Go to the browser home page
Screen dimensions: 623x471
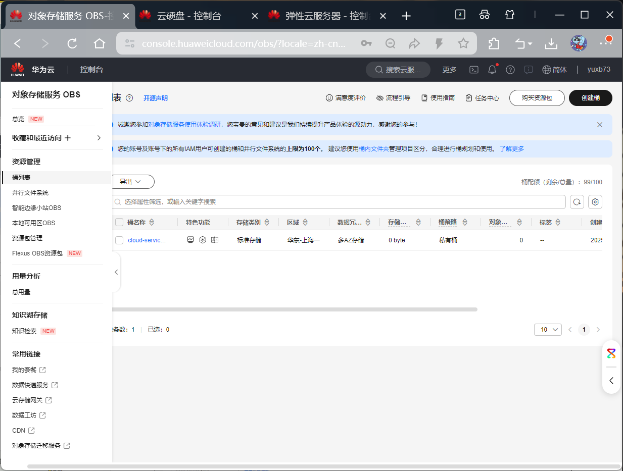click(100, 44)
